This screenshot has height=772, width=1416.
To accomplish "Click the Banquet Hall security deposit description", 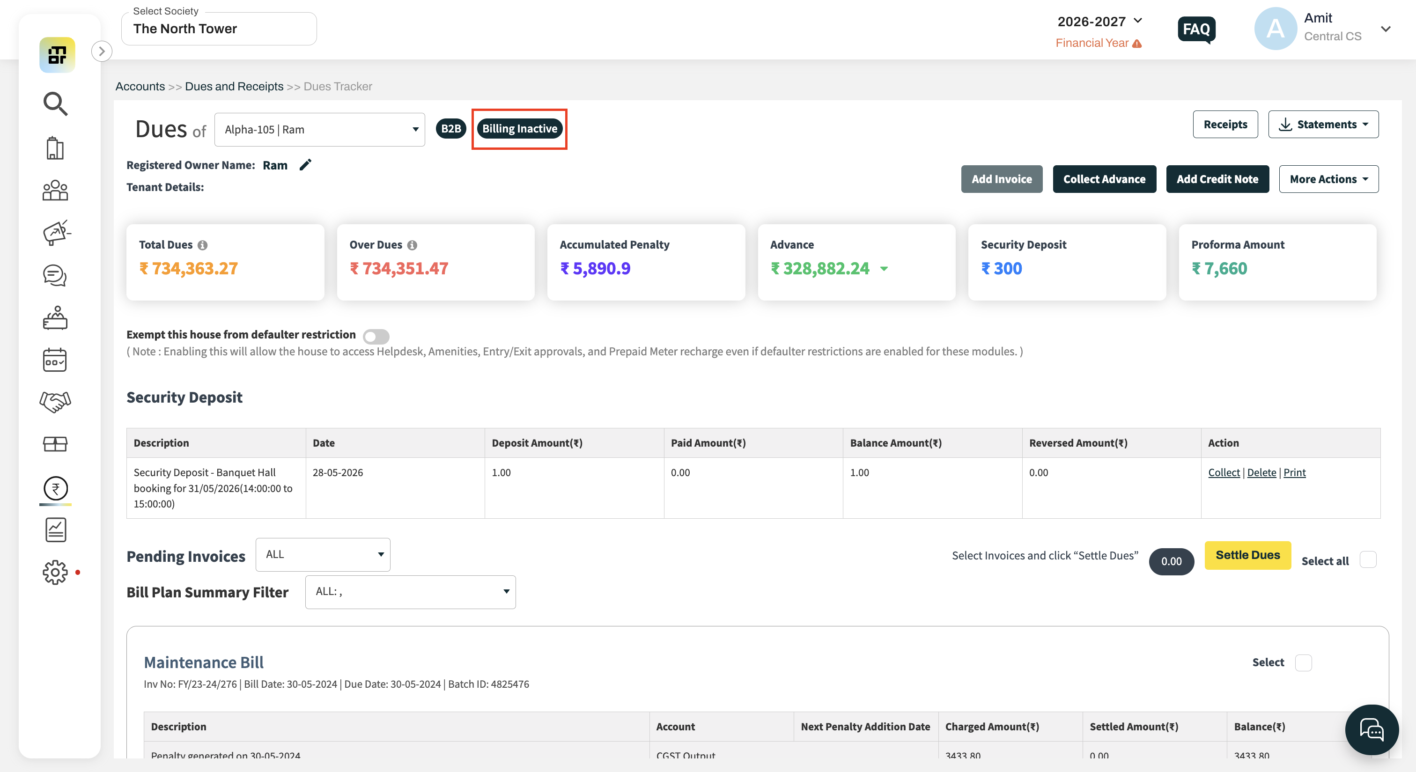I will (213, 488).
